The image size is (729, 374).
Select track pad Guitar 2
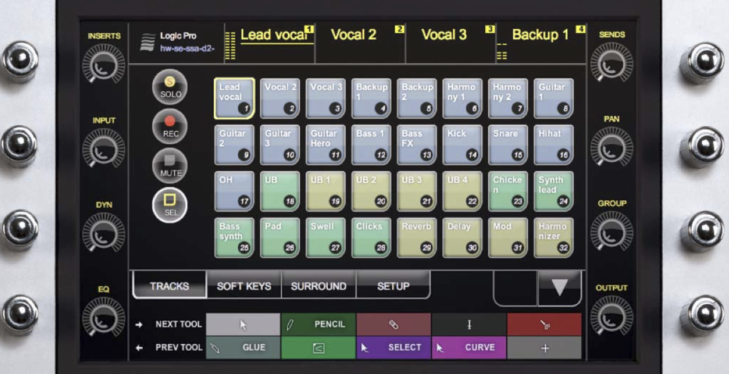click(x=234, y=145)
